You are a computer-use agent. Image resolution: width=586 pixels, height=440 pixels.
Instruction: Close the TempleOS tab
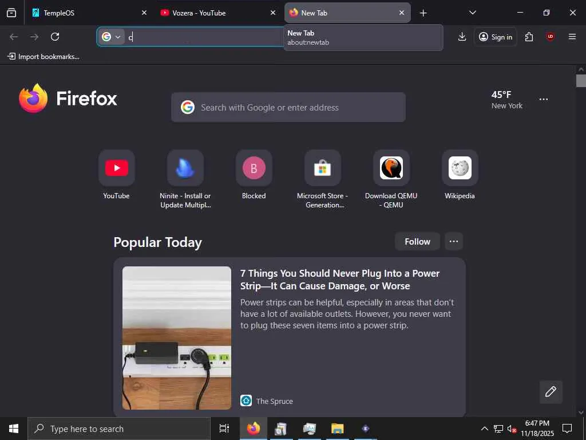click(144, 13)
